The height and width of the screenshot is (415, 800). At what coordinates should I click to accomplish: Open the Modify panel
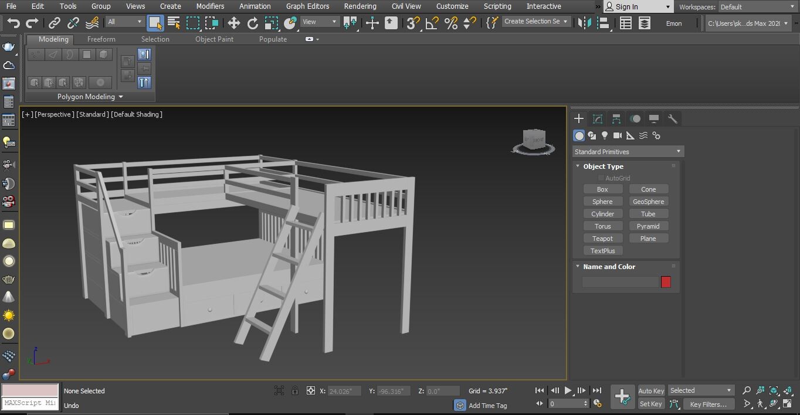[x=598, y=118]
